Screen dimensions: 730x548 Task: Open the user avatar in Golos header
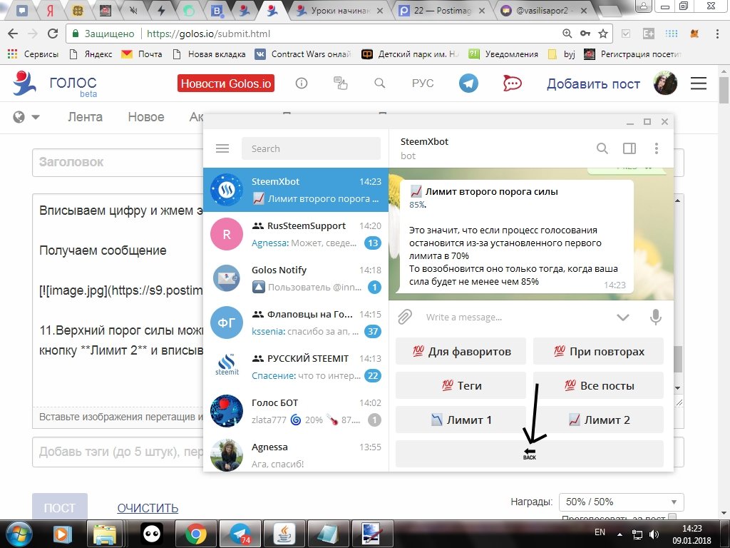pos(665,83)
